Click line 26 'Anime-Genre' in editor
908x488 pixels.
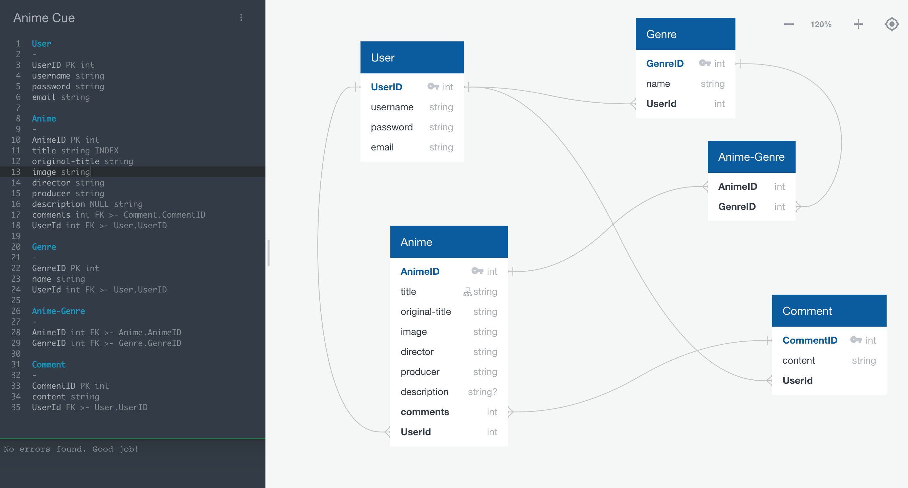59,311
